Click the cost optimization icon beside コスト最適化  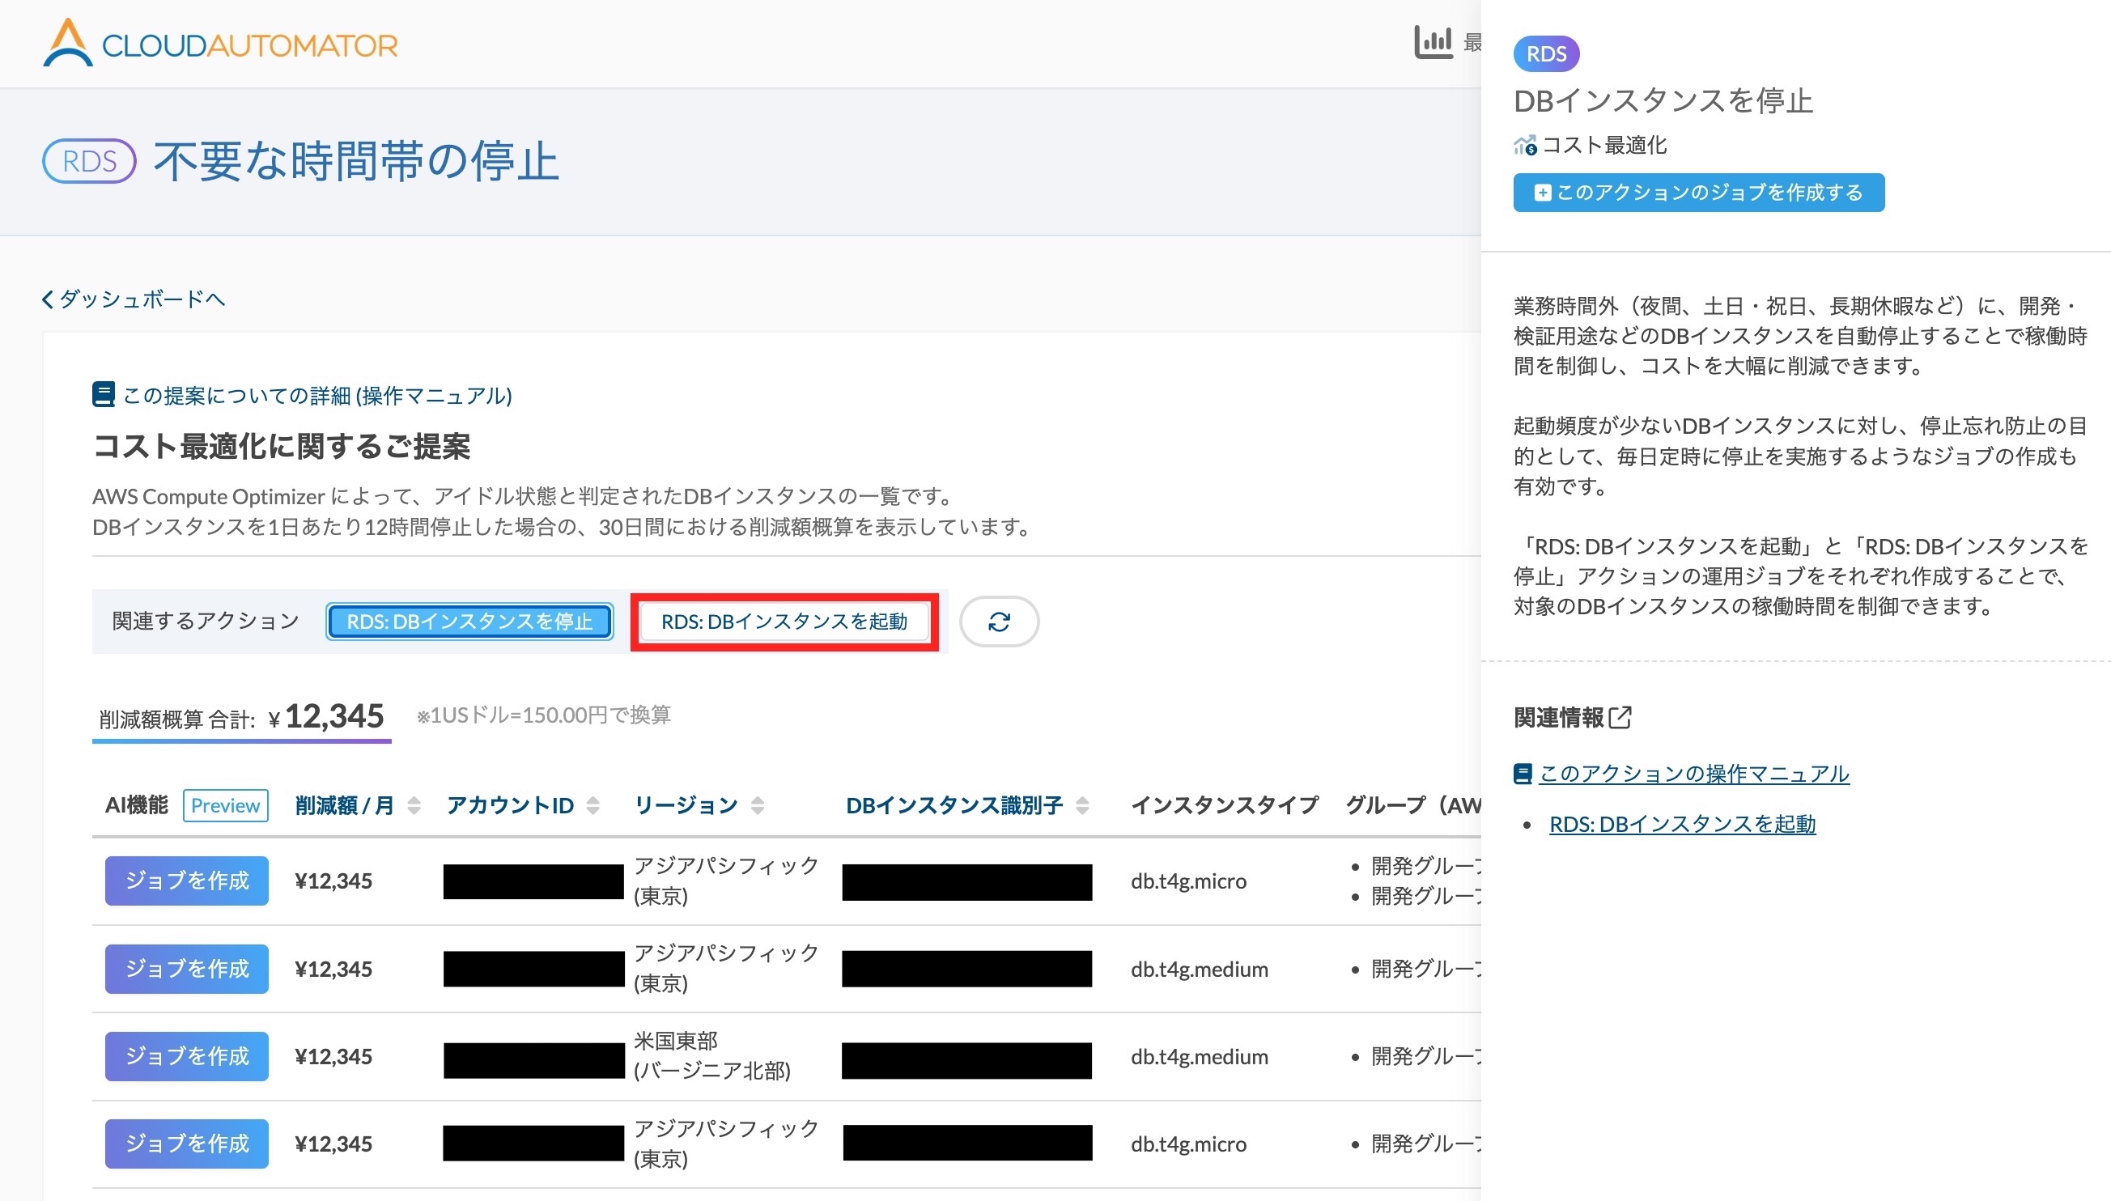[1524, 145]
